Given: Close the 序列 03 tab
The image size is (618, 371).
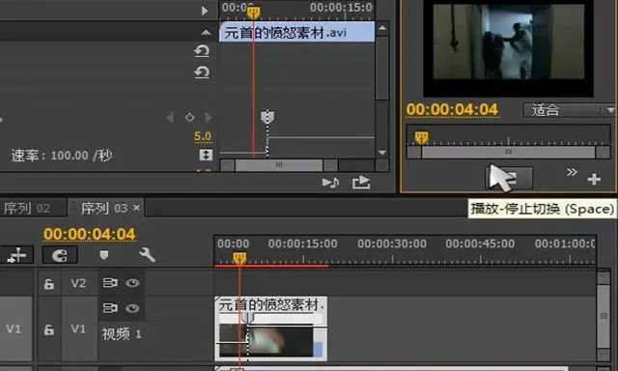Looking at the screenshot, I should (x=136, y=208).
